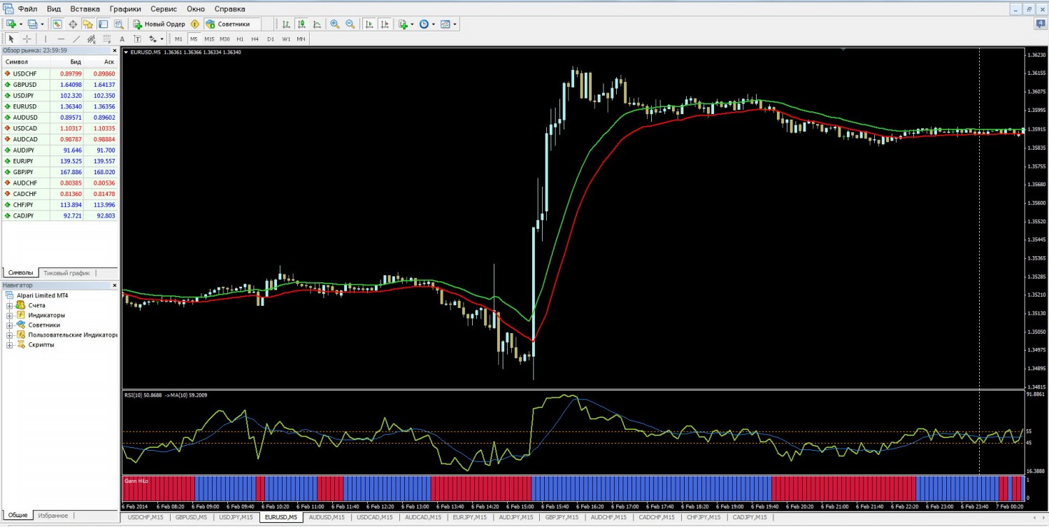Screen dimensions: 1049x527
Task: Switch chart to line chart type
Action: 317,24
